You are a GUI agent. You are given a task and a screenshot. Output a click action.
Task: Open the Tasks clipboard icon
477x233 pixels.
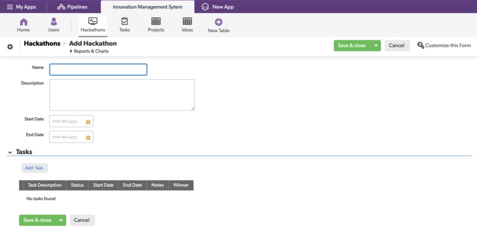pos(124,21)
